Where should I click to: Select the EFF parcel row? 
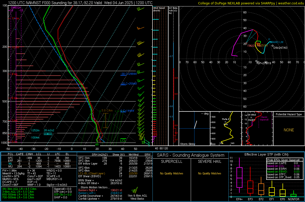pyautogui.click(x=39, y=161)
